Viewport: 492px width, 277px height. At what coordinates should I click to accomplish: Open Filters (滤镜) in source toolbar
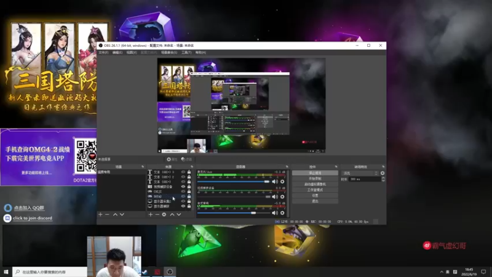pos(186,159)
